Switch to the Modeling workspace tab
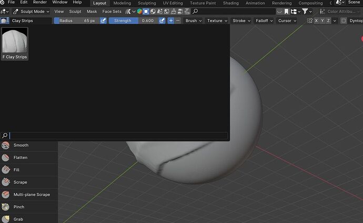This screenshot has width=363, height=223. [x=122, y=3]
